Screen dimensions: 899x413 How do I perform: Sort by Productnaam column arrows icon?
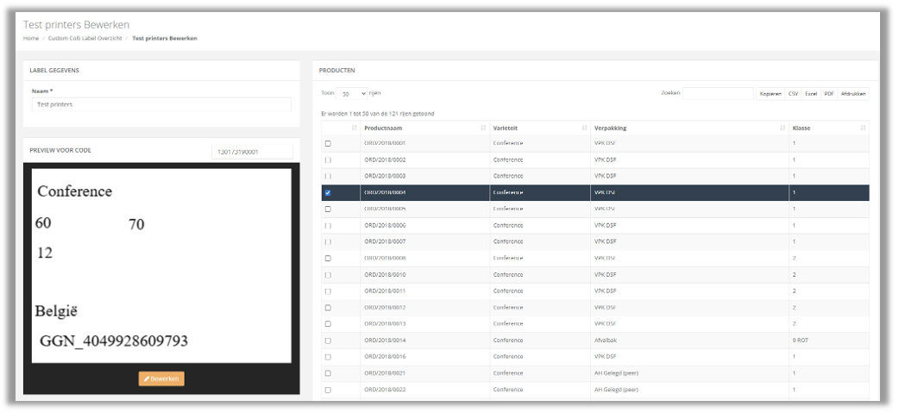[483, 128]
